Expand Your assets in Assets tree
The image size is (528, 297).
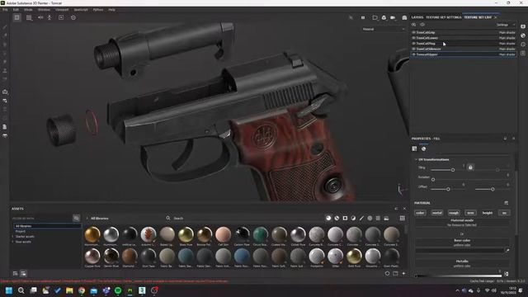(x=13, y=242)
